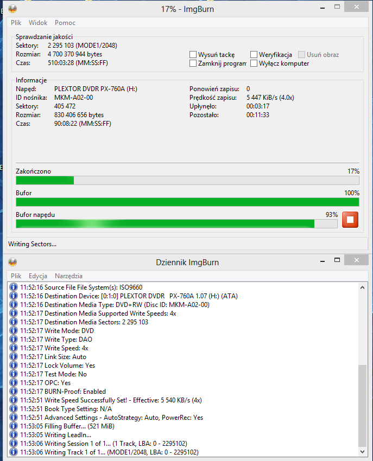Screen dimensions: 373x461
Task: Click info icon beside Destination Media Sectors entry
Action: point(13,322)
